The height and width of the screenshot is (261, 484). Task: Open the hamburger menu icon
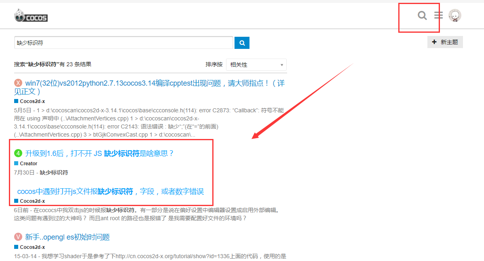[x=438, y=15]
